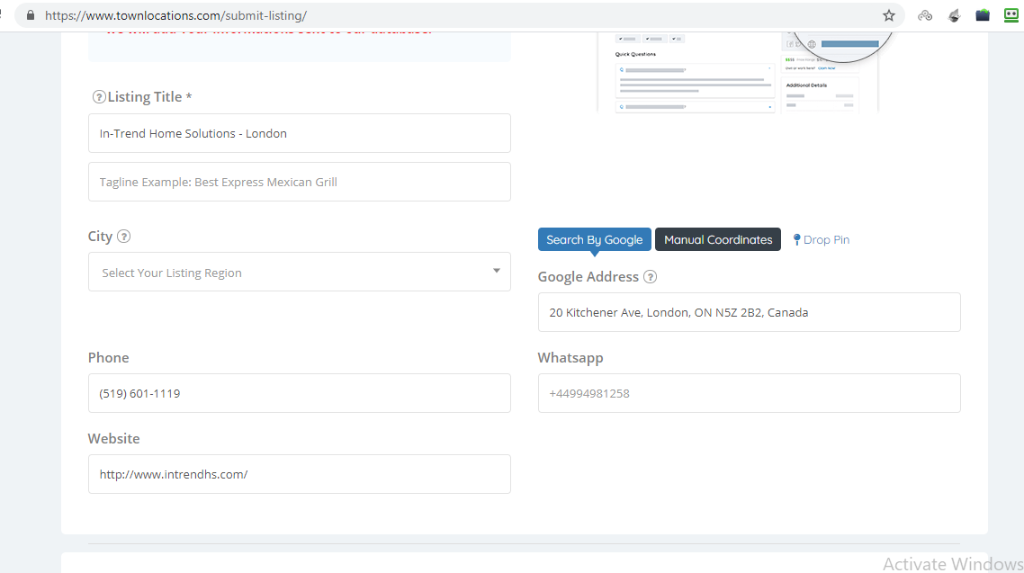Click the Whatsapp label text

(570, 358)
